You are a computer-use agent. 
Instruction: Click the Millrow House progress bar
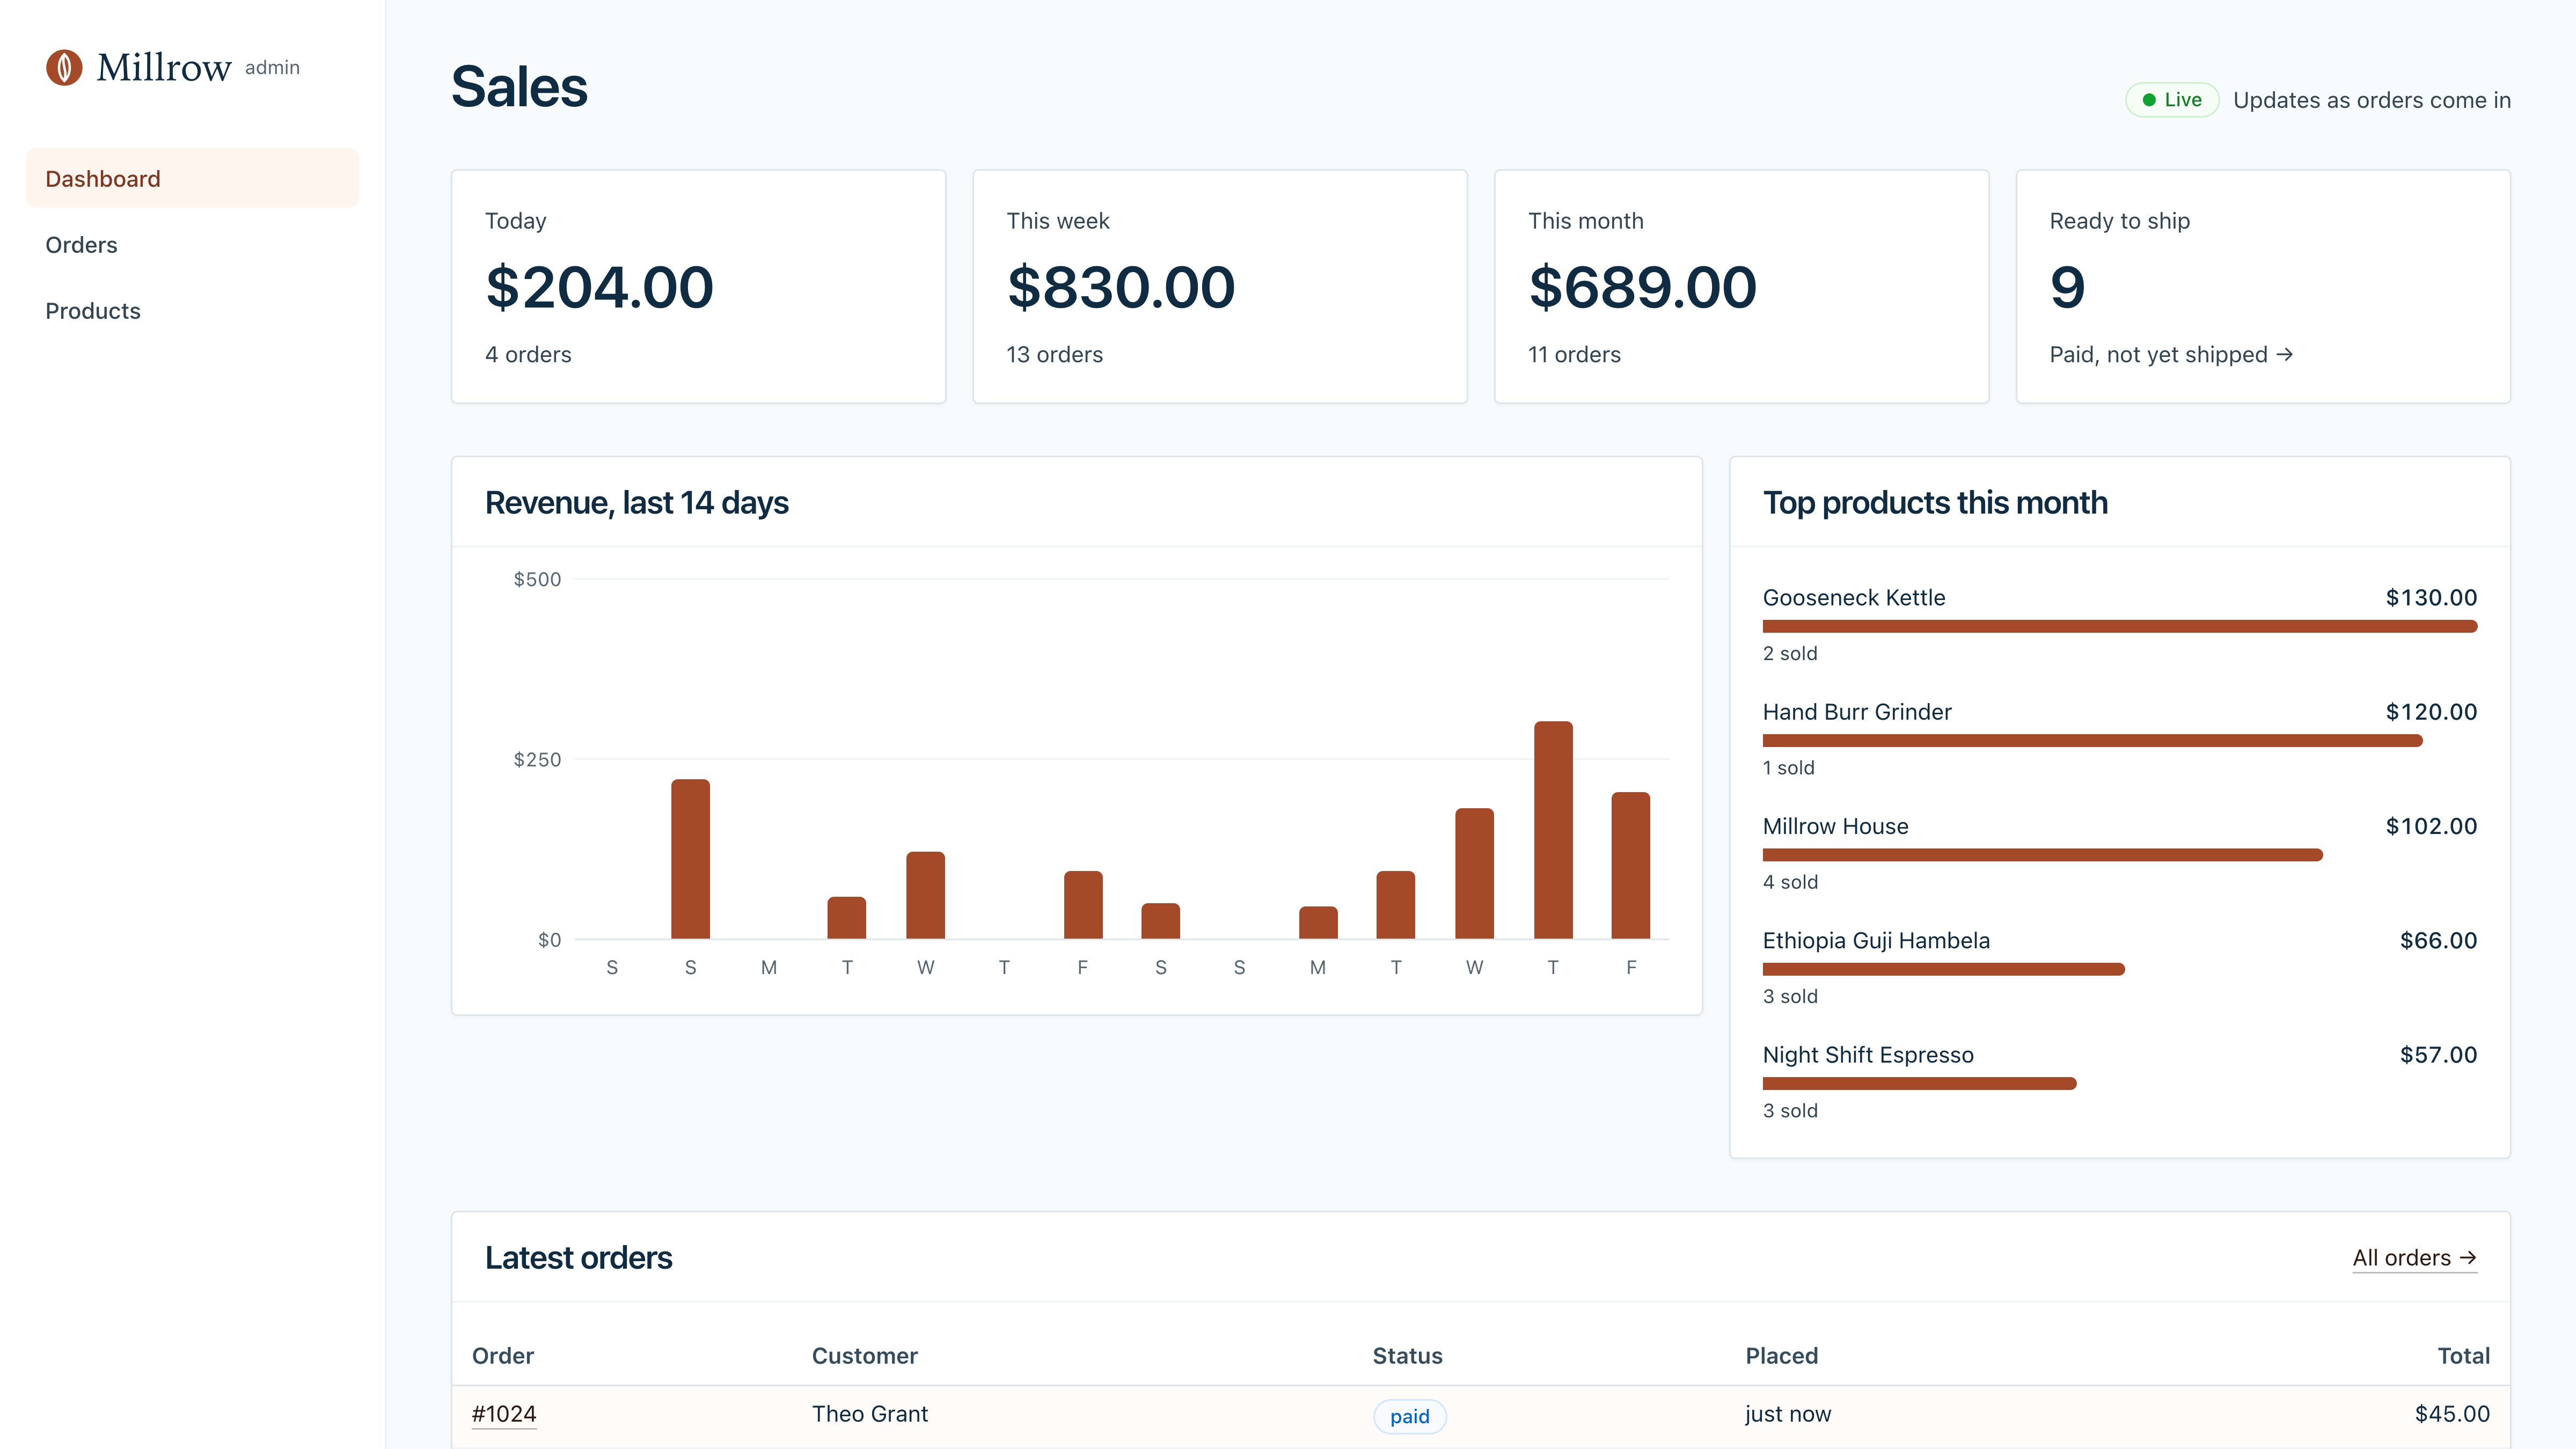click(x=2042, y=855)
